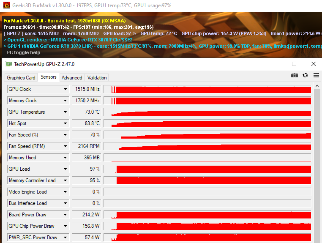Click the 0 % Video Engine Load value
This screenshot has width=322, height=243.
(x=87, y=192)
